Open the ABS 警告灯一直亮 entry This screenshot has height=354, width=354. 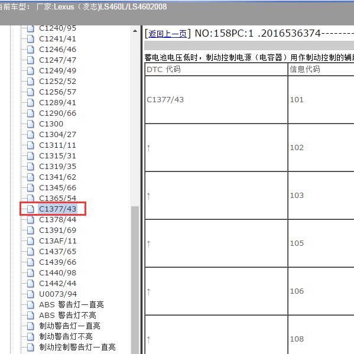(x=72, y=304)
